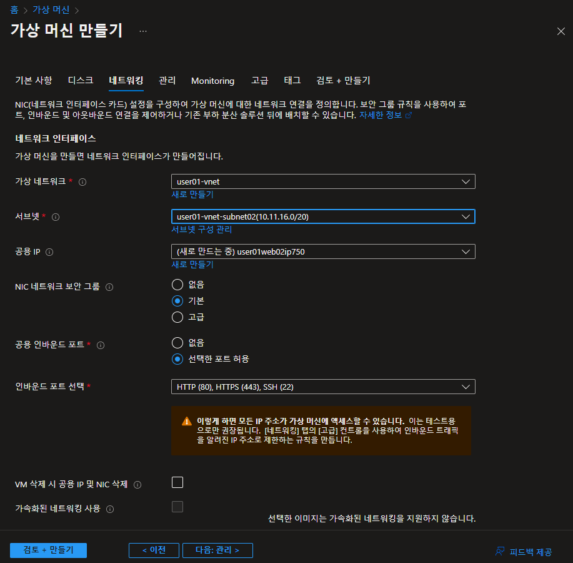Screen dimensions: 573x563
Task: Select 기본 for NIC 네트워크 보안 그룹
Action: (177, 301)
